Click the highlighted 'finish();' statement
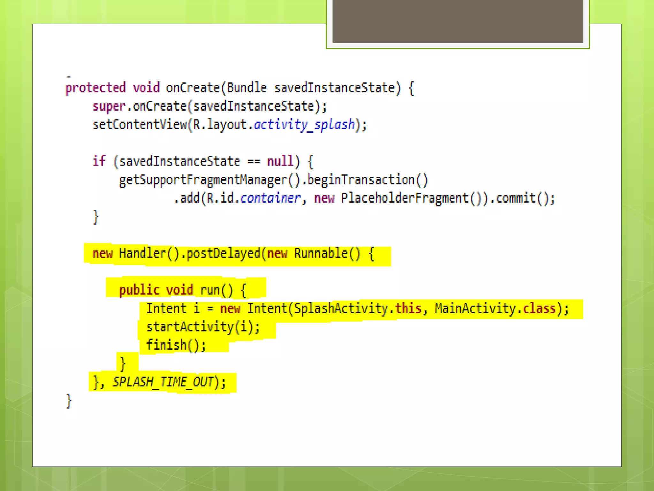 (176, 345)
